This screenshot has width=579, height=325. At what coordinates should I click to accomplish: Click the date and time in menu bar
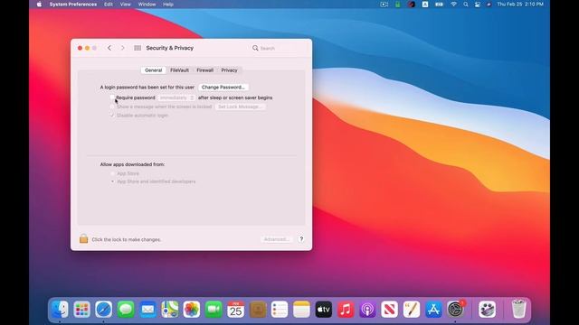tap(520, 5)
